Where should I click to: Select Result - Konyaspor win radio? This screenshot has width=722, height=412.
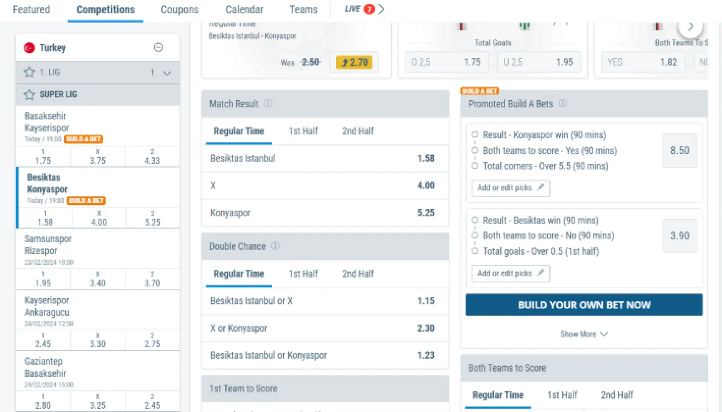475,134
